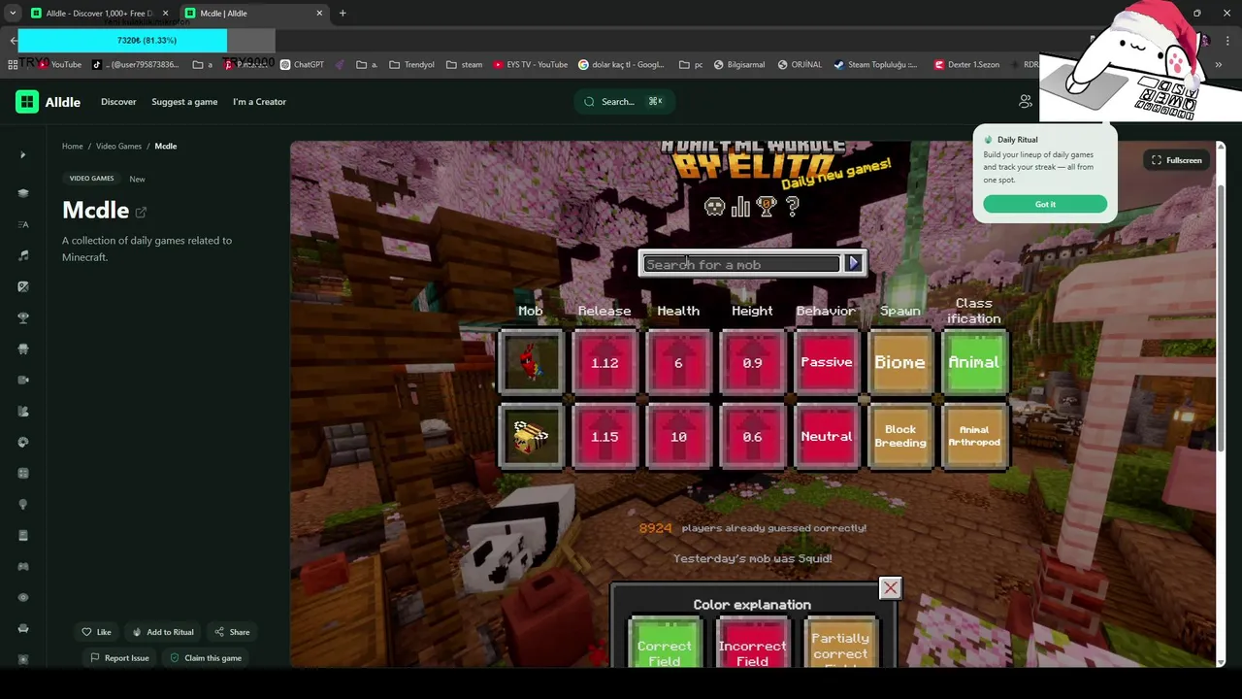Click the Incorrect Field red swatch
The image size is (1242, 699).
click(752, 643)
